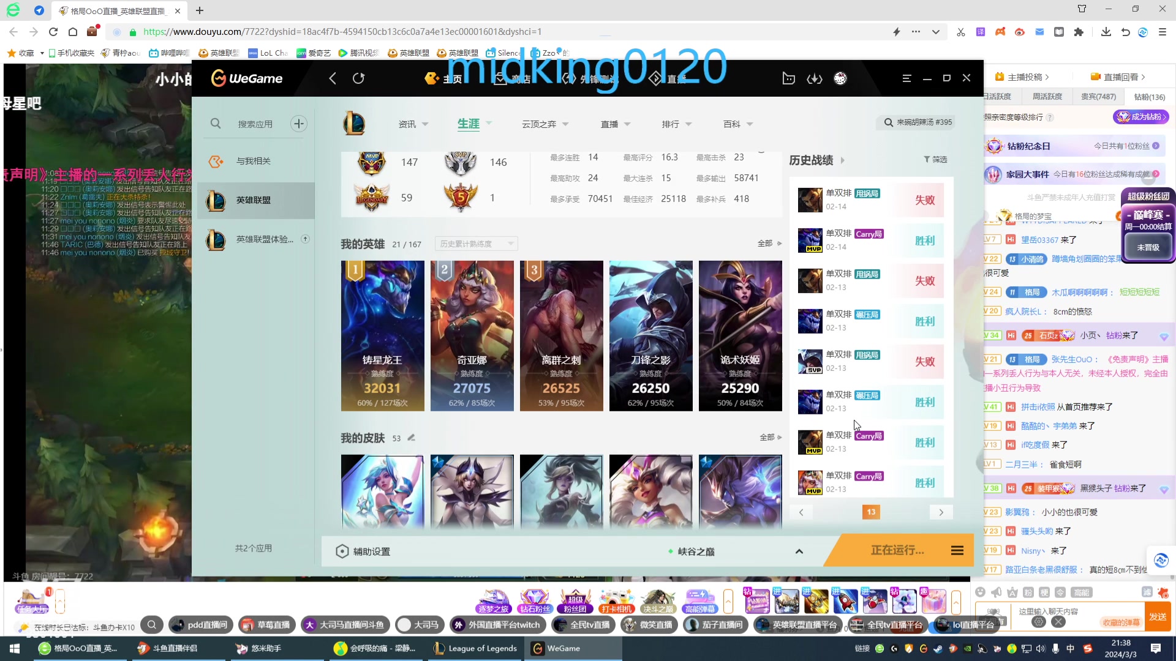
Task: Switch to the 贵宾(7487) tab
Action: [x=1098, y=97]
